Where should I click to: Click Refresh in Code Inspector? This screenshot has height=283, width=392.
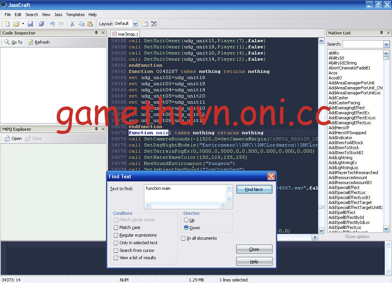tap(39, 42)
